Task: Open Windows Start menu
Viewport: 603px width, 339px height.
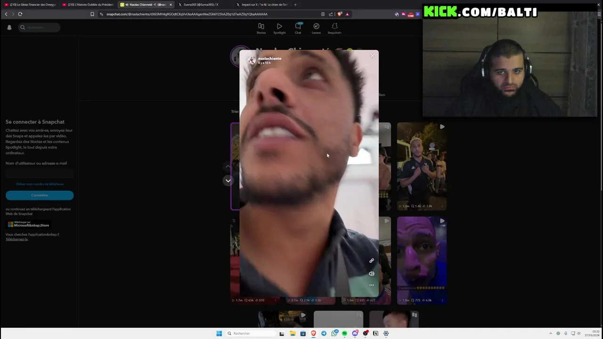Action: click(x=219, y=333)
